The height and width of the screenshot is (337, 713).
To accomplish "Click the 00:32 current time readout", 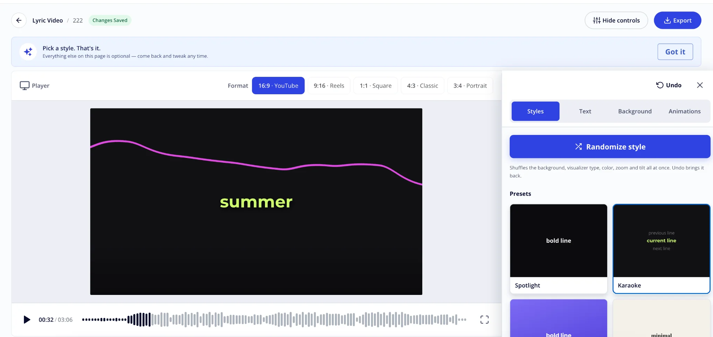I will pyautogui.click(x=46, y=320).
